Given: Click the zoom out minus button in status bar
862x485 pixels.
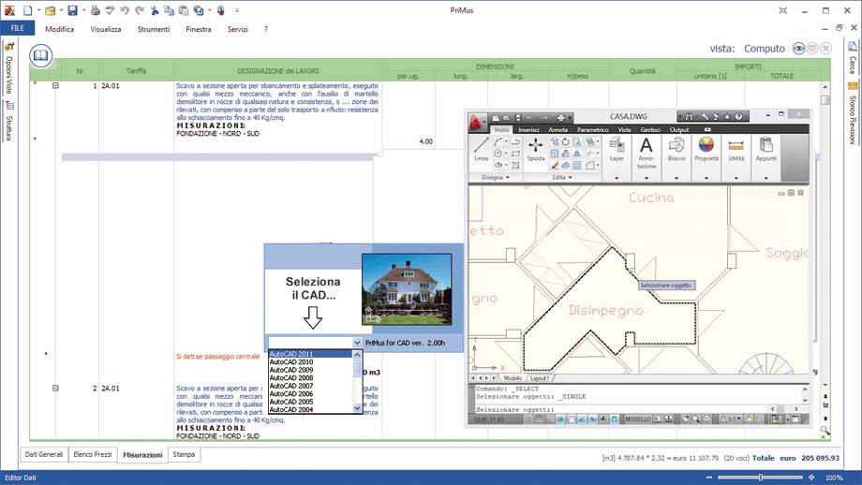Looking at the screenshot, I should coord(708,478).
